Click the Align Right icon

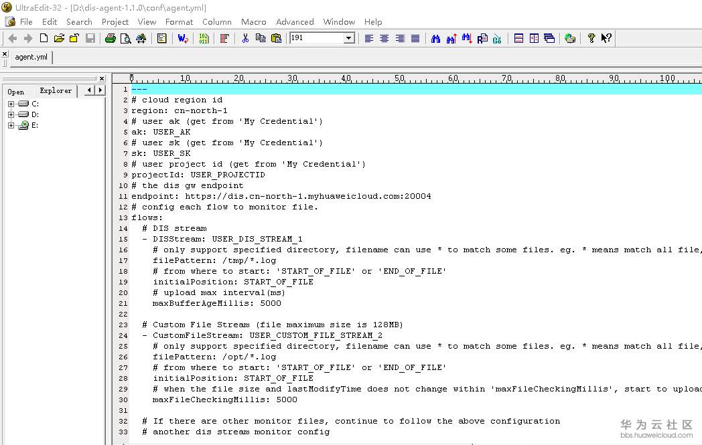(x=400, y=38)
